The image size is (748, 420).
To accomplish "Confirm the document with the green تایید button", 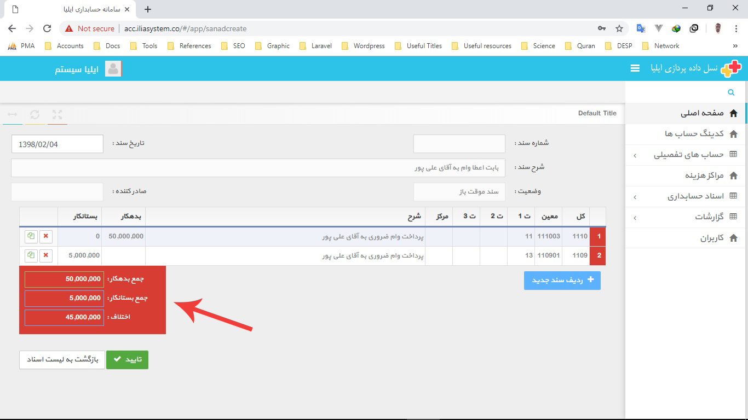I will [127, 359].
